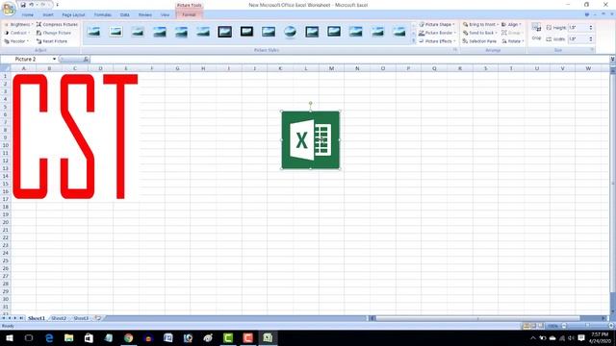Open Google Chrome from taskbar
The width and height of the screenshot is (616, 346).
click(x=128, y=337)
